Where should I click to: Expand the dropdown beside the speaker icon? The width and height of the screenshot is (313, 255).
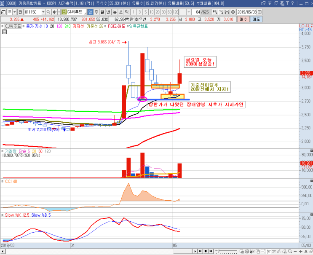(x=59, y=12)
